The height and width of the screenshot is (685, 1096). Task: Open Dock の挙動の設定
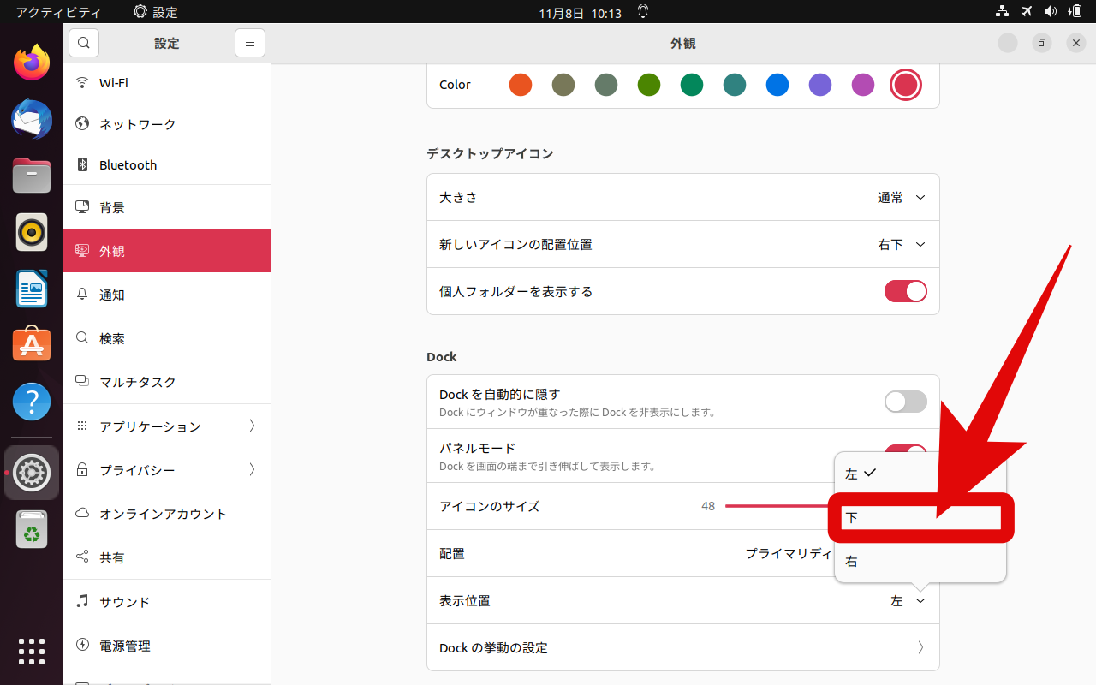click(682, 647)
